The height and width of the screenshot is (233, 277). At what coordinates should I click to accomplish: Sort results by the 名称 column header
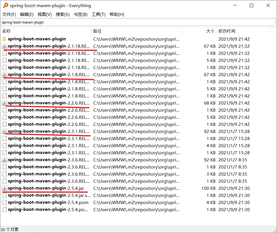(46, 31)
